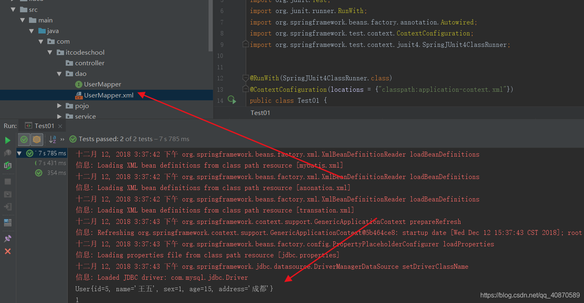Click the Restore Layout icon in Run toolbar
This screenshot has height=303, width=584.
pos(7,223)
